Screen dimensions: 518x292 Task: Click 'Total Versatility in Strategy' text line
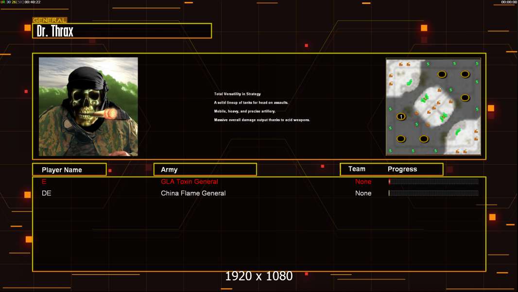237,94
